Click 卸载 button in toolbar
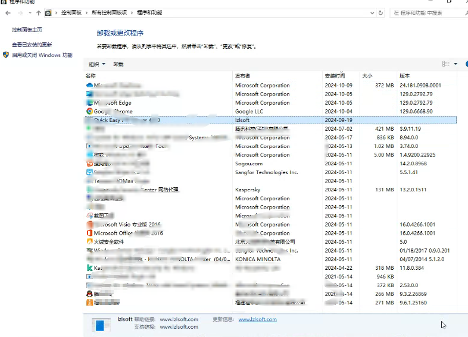The width and height of the screenshot is (468, 337). tap(118, 64)
